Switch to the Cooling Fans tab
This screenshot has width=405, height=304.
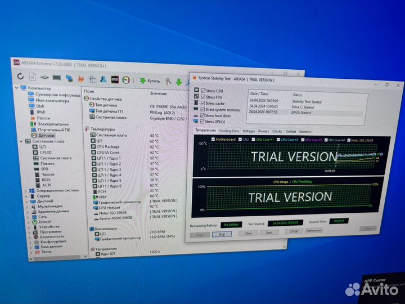(x=229, y=131)
